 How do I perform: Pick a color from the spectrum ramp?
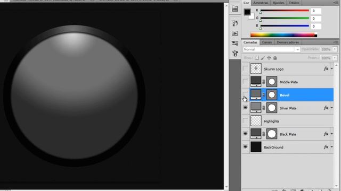tap(283, 35)
